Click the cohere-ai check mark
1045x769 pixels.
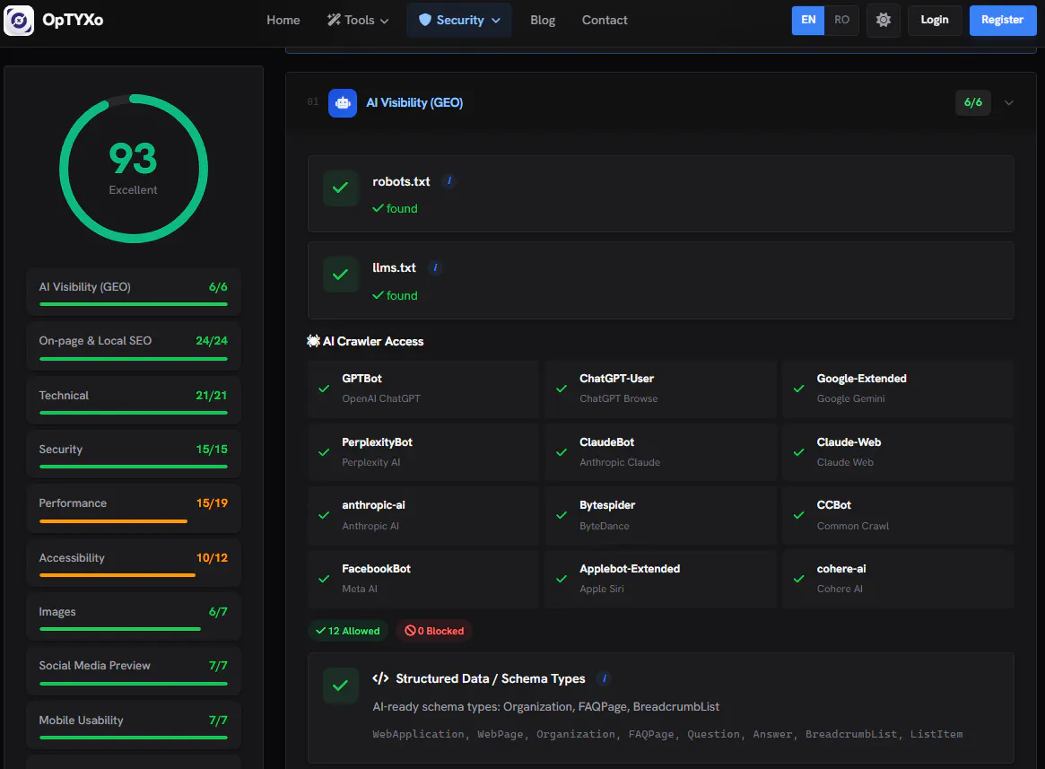[x=798, y=579]
